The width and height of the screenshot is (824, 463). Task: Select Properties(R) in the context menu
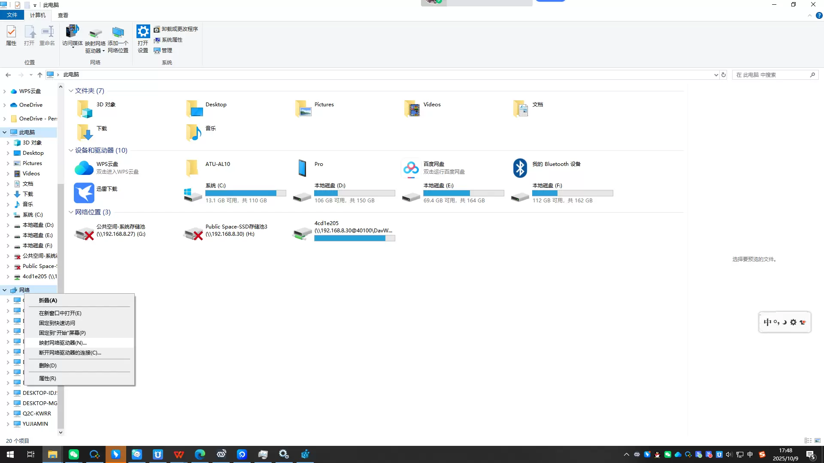(47, 379)
